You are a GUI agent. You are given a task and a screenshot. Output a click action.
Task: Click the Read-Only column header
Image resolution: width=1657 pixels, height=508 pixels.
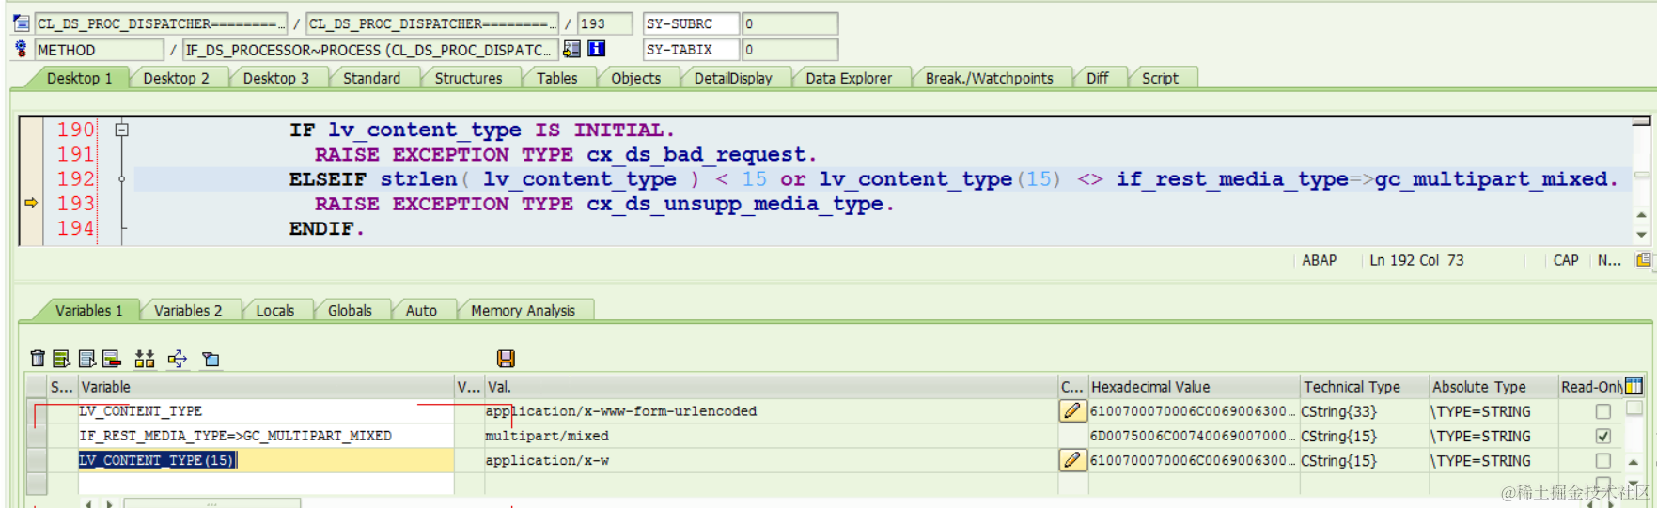1591,386
